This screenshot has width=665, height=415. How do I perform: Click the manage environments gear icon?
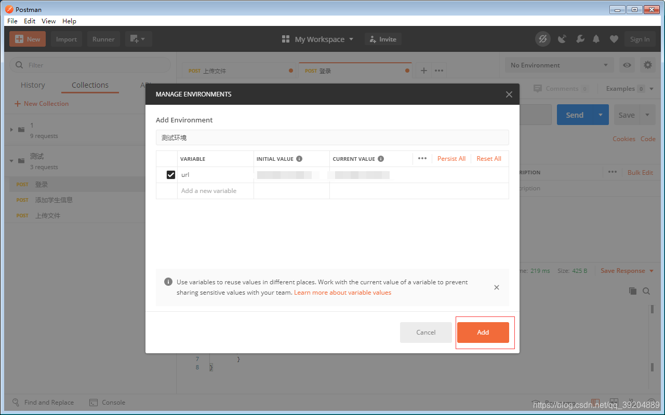tap(647, 65)
